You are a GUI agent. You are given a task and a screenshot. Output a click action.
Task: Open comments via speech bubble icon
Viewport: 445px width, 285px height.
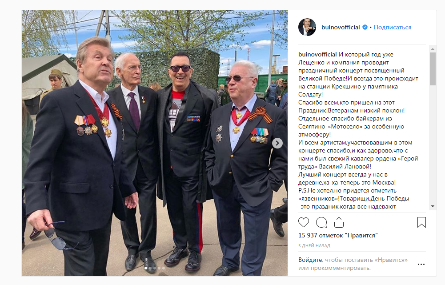(x=321, y=222)
